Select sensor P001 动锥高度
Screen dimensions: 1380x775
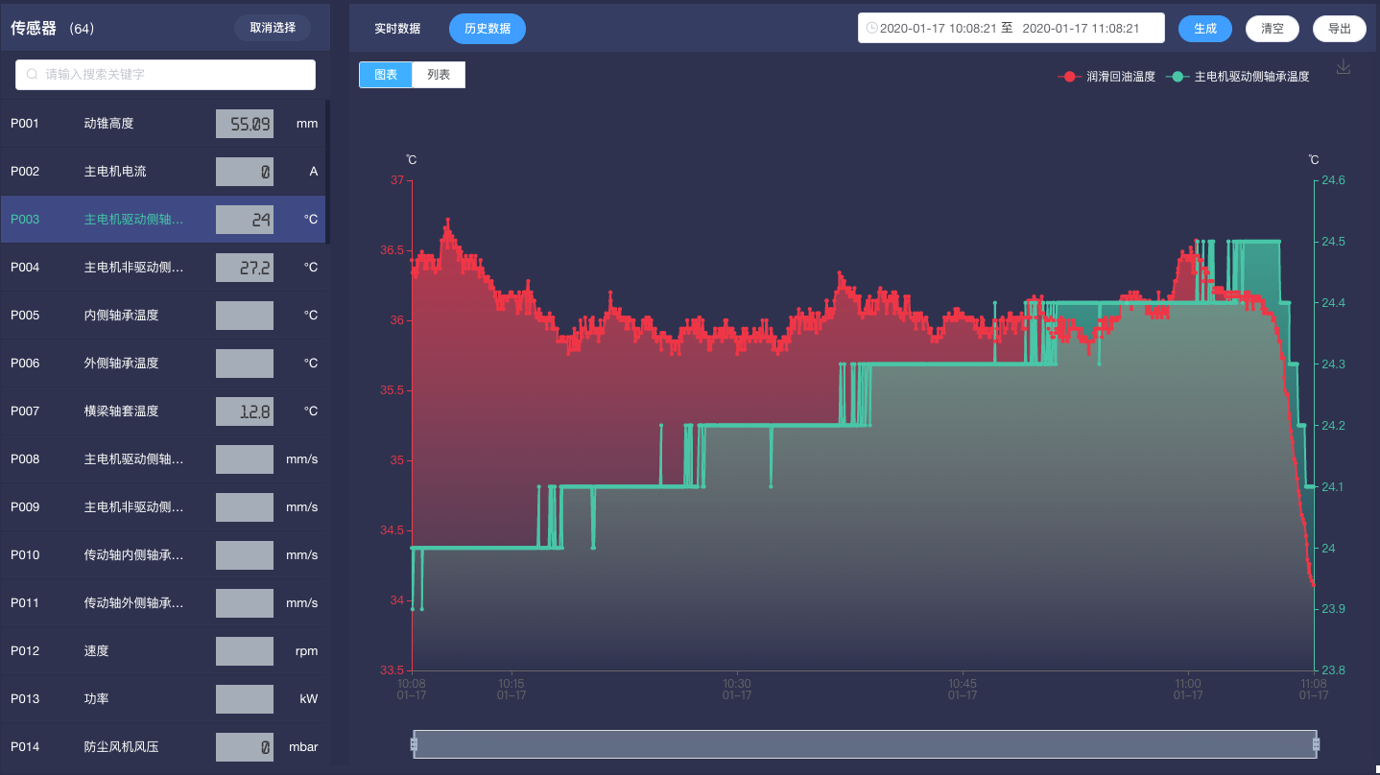tap(163, 124)
